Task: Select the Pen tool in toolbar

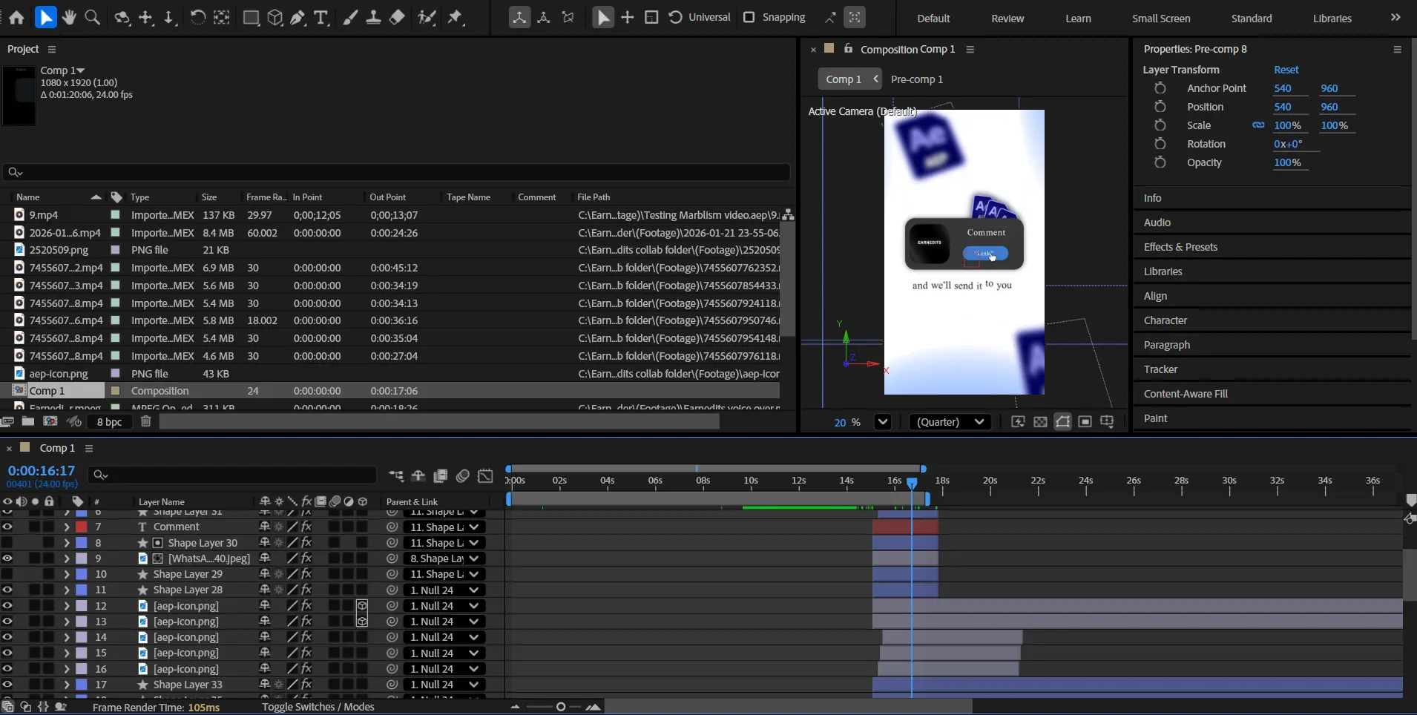Action: 298,17
